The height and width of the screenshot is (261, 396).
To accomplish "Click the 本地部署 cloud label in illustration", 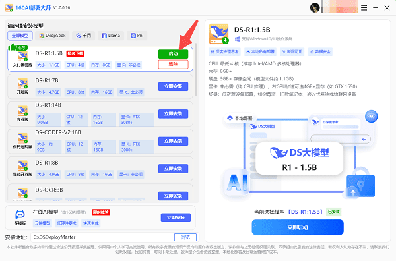I will tap(240, 118).
